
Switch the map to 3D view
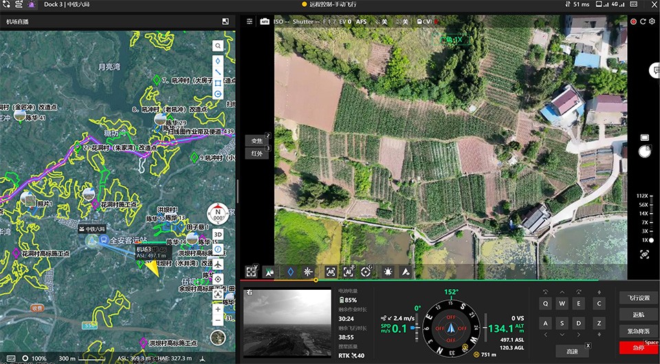click(x=218, y=235)
